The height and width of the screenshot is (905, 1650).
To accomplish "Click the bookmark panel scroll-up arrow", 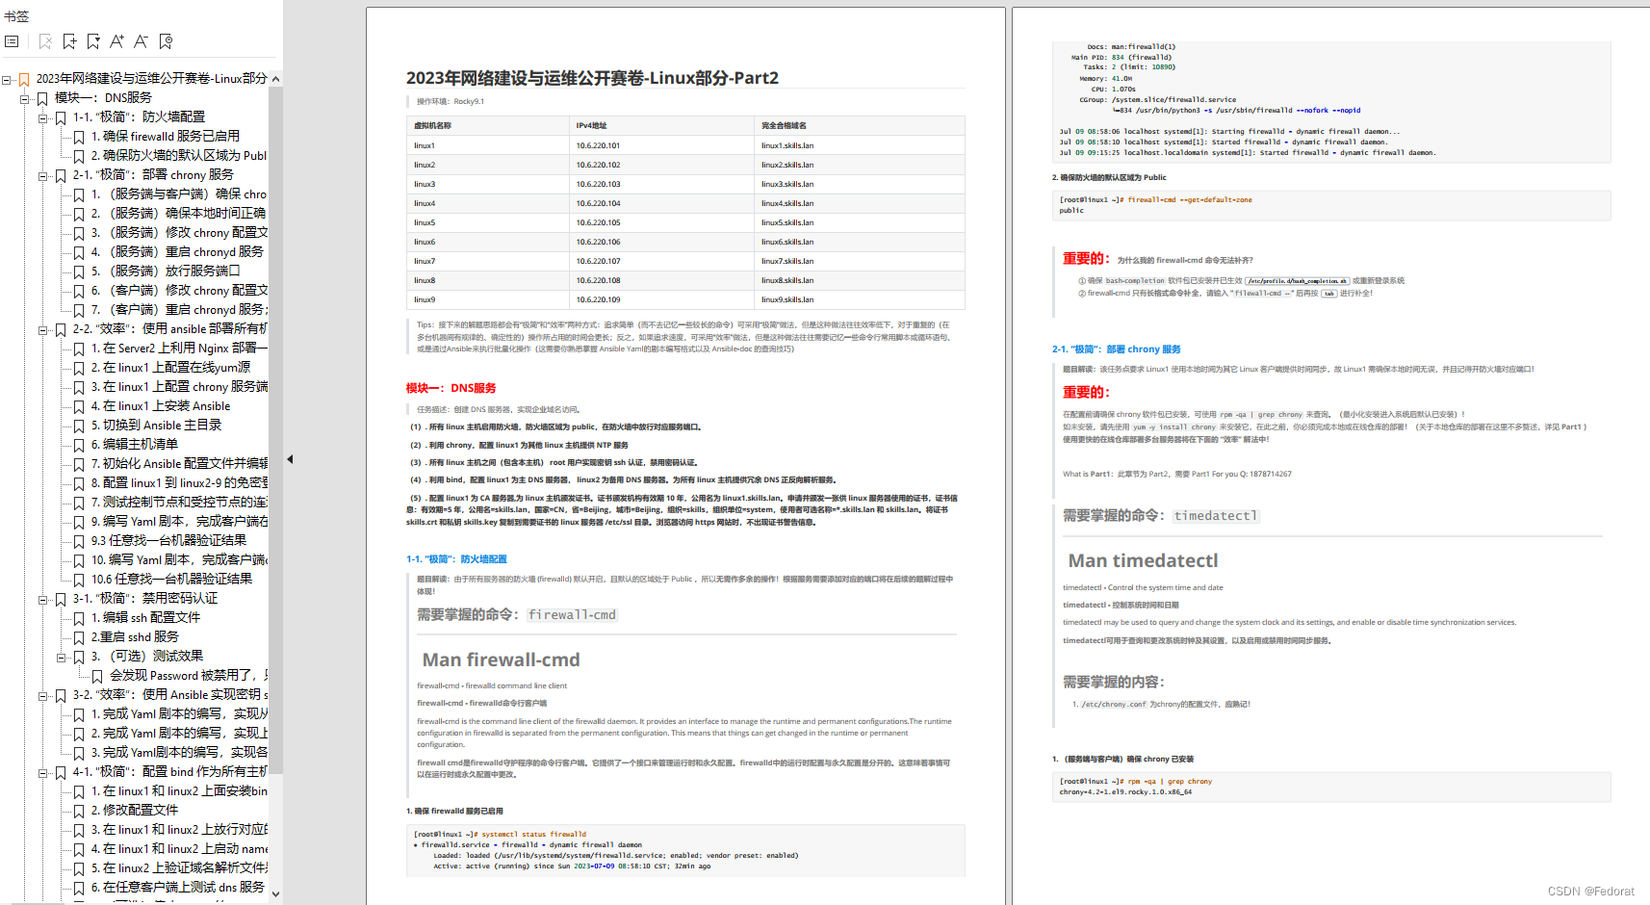I will 275,79.
